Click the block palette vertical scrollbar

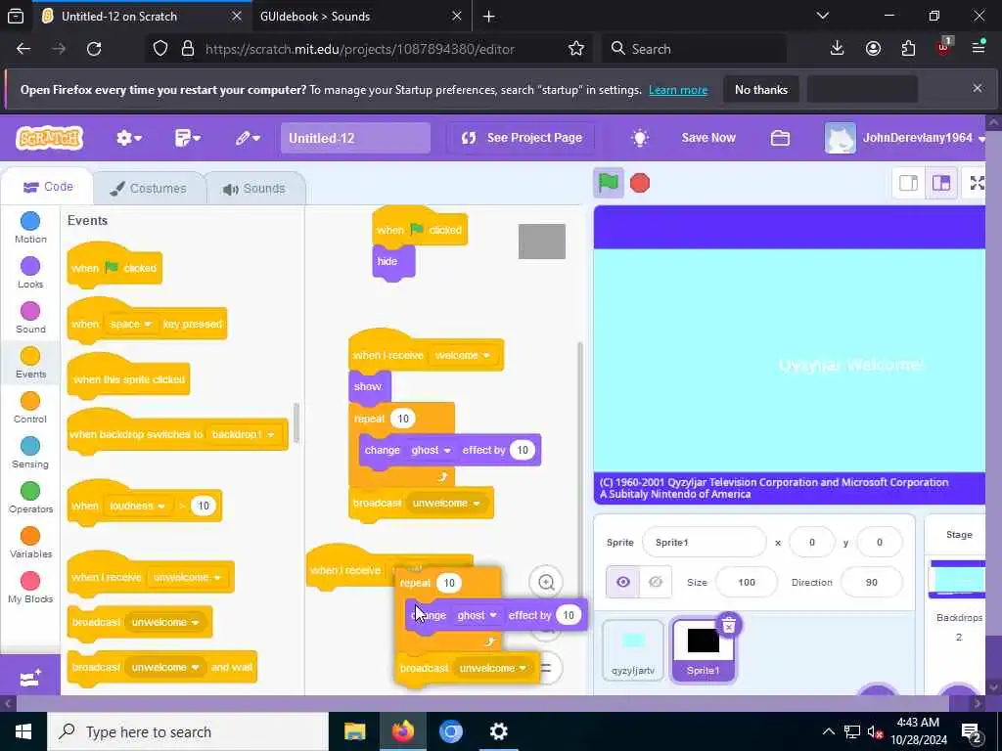(296, 422)
